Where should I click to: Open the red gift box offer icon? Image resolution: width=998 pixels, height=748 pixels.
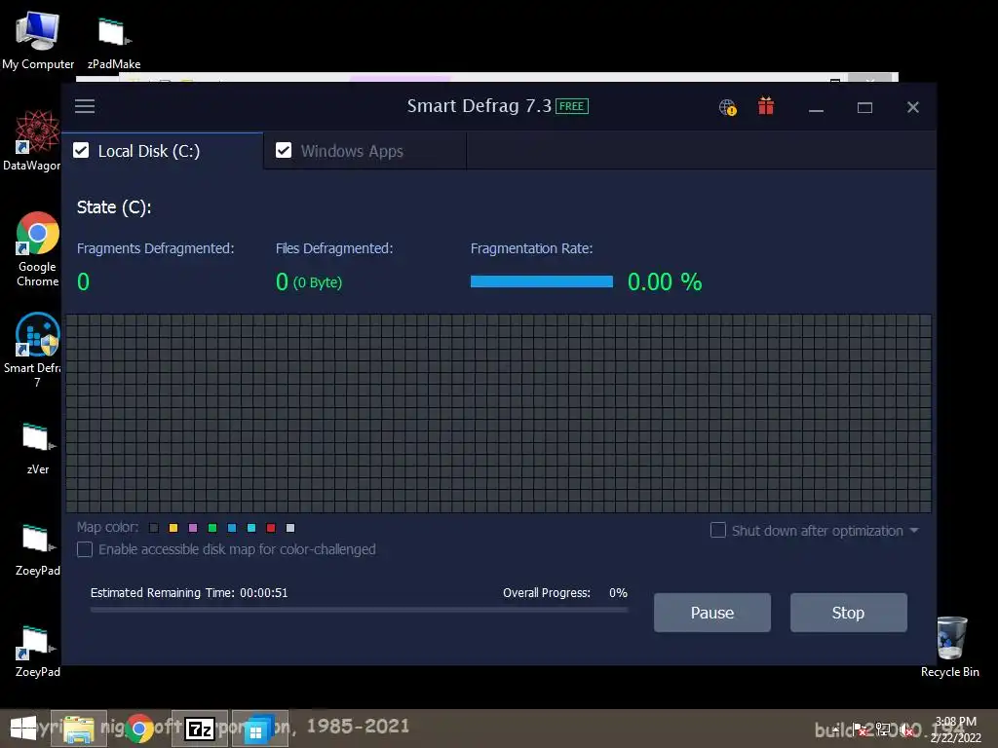coord(766,106)
